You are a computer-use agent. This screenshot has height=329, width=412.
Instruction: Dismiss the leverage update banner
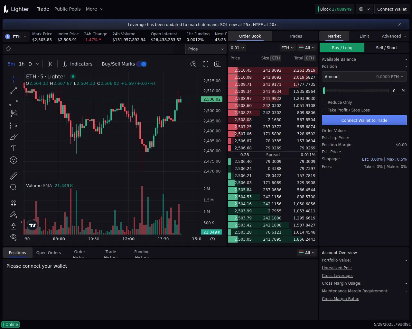pyautogui.click(x=400, y=24)
